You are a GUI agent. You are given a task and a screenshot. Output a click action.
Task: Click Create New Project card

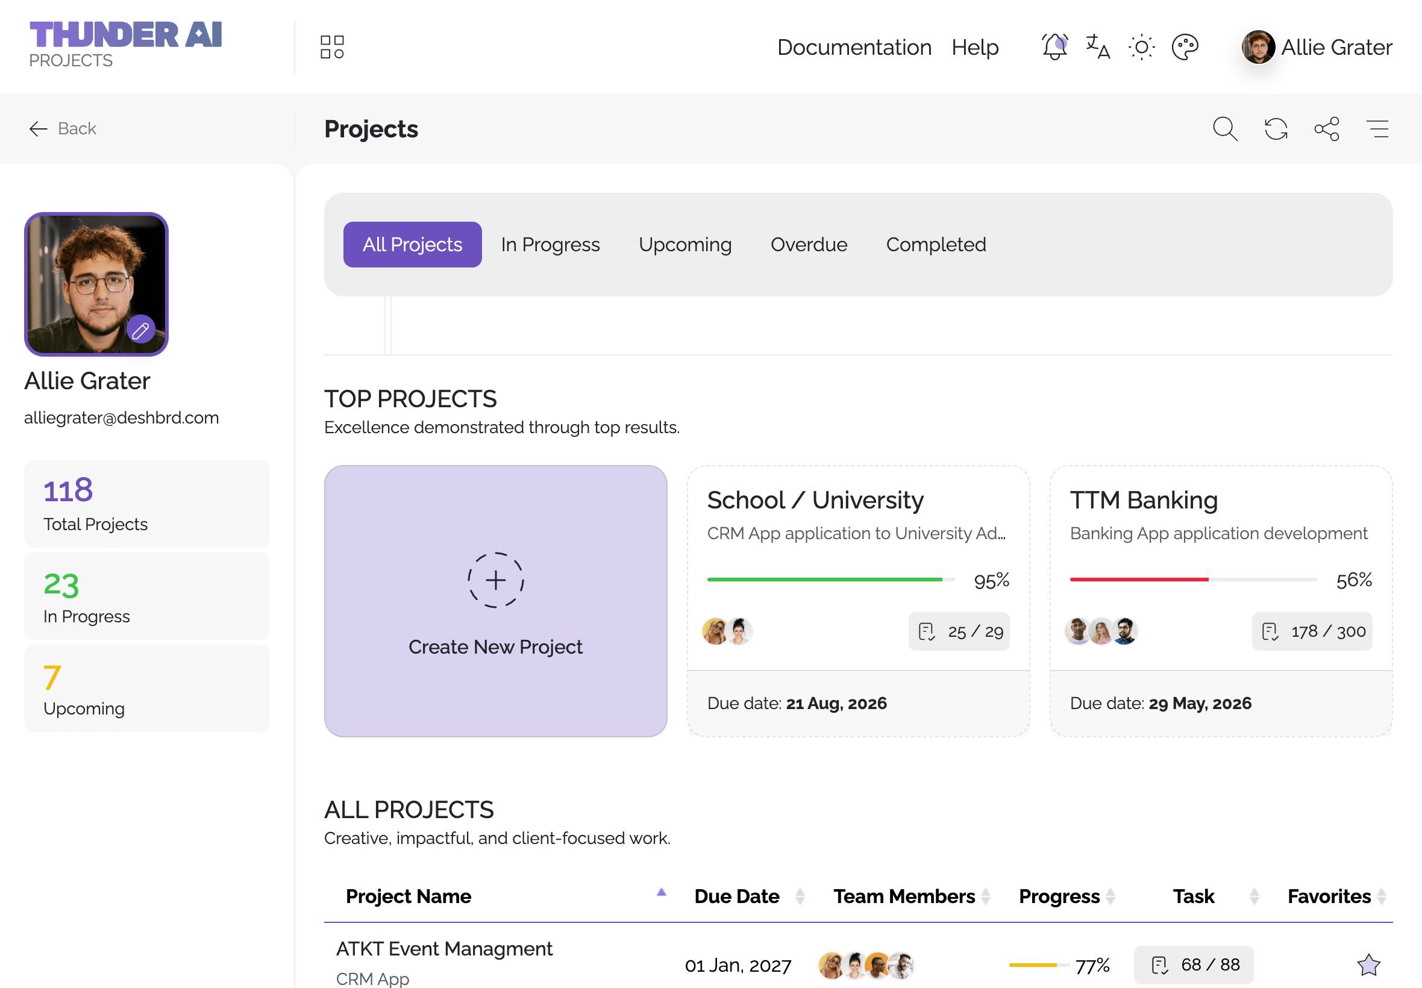[495, 601]
